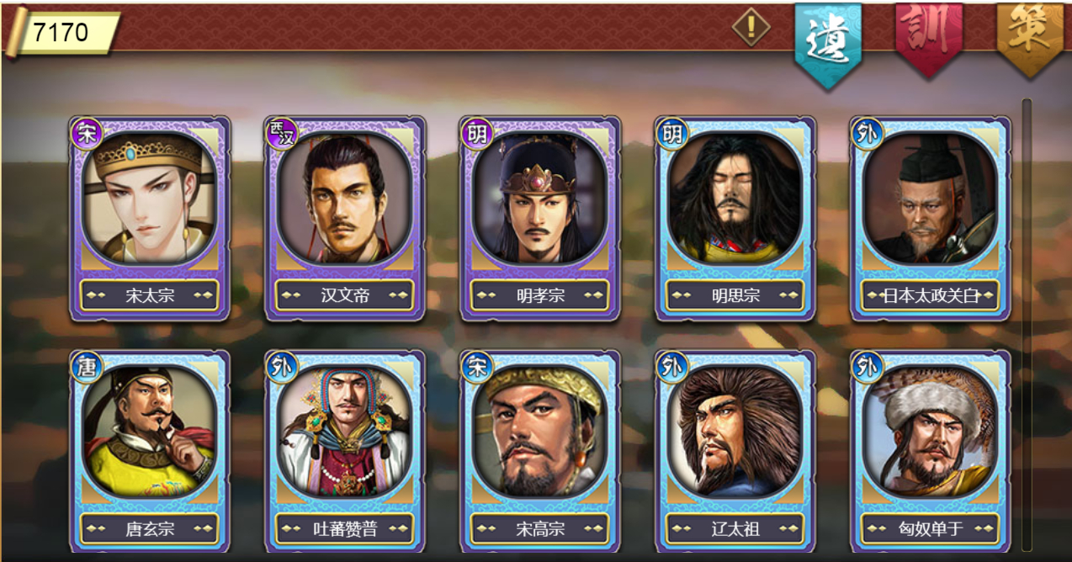Screen dimensions: 1072x562
Task: Click the exclamation mark diamond icon
Action: 751,27
